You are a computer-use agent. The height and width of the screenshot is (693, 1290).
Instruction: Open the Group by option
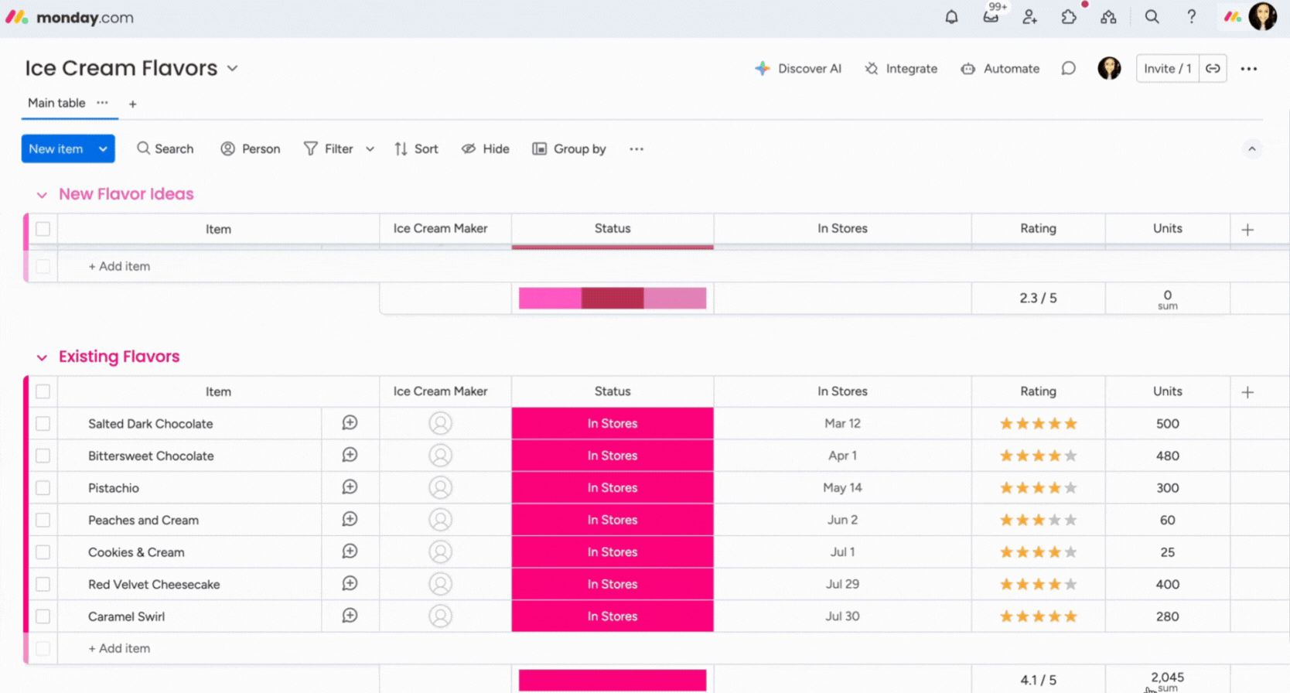[x=569, y=149]
